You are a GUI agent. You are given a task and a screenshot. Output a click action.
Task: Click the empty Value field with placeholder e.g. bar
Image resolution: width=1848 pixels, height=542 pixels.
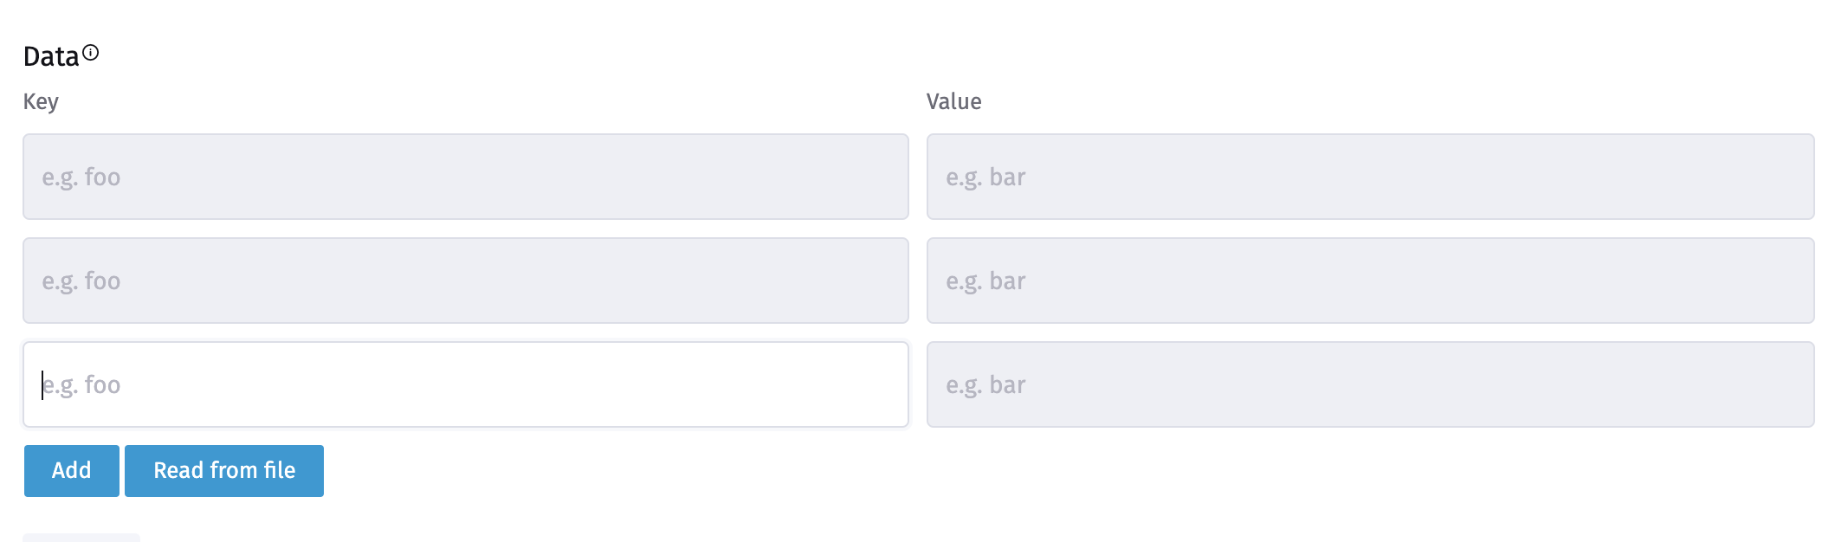point(1370,177)
